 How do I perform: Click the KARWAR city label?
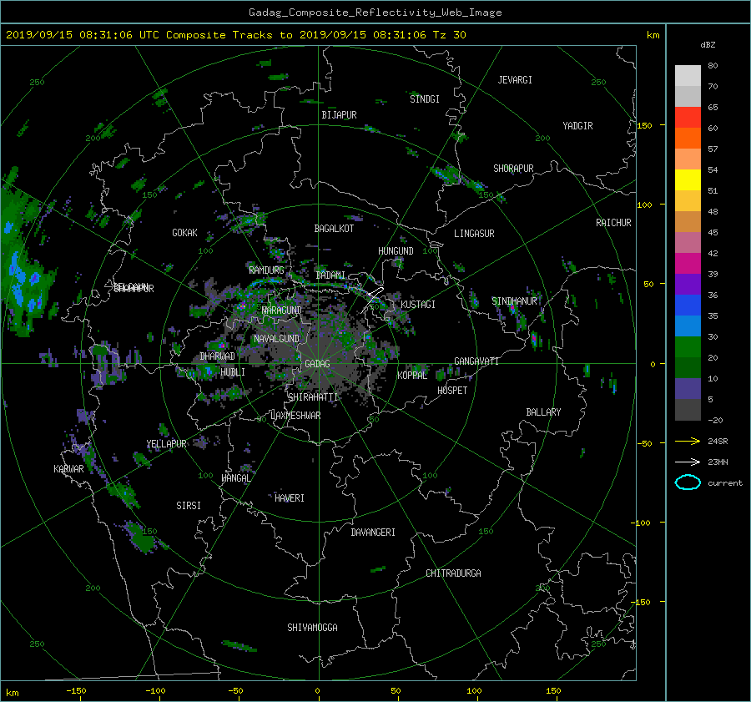[x=68, y=469]
